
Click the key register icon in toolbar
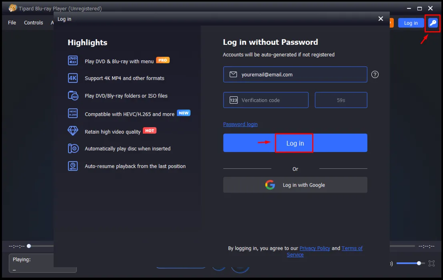(x=433, y=23)
